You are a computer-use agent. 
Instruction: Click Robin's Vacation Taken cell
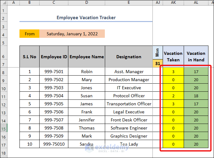pyautogui.click(x=173, y=72)
